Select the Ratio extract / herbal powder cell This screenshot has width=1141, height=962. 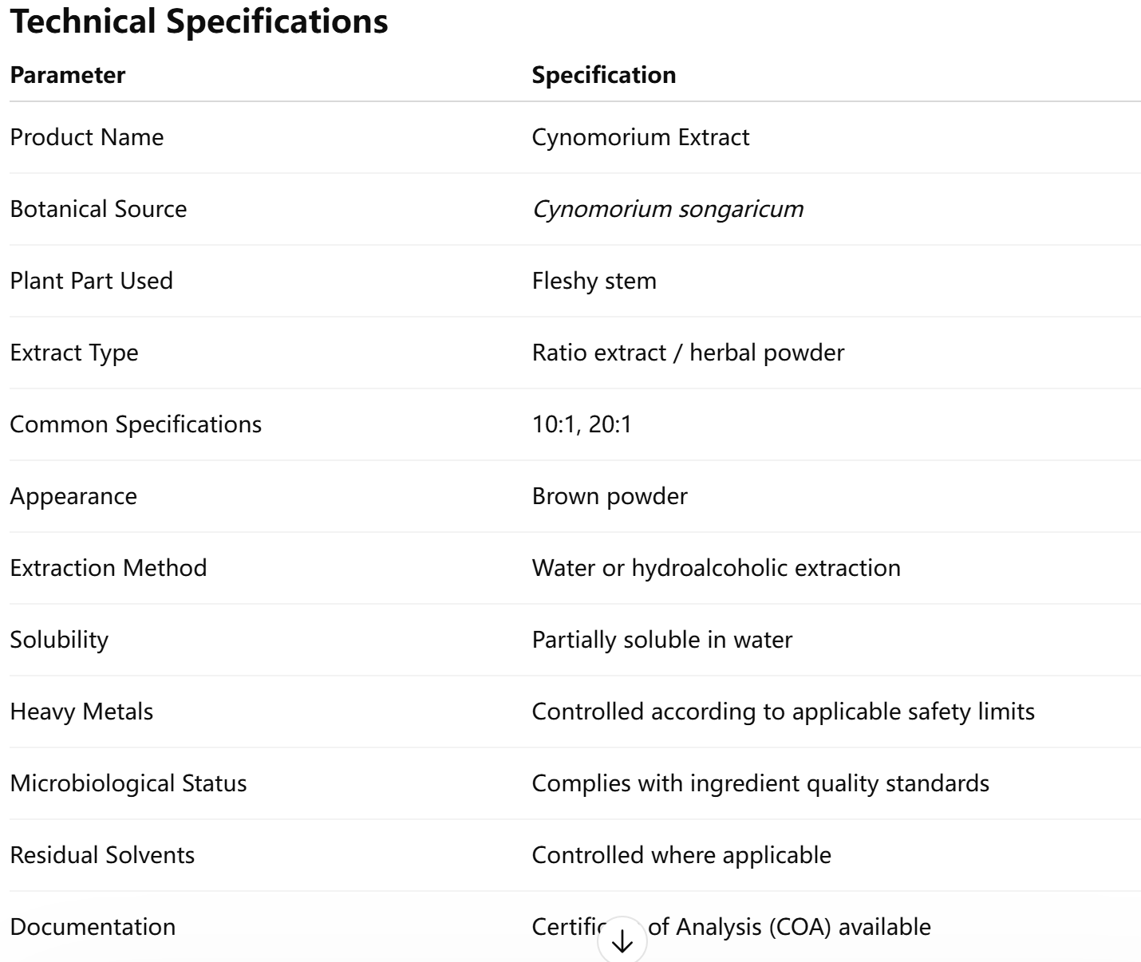point(688,353)
